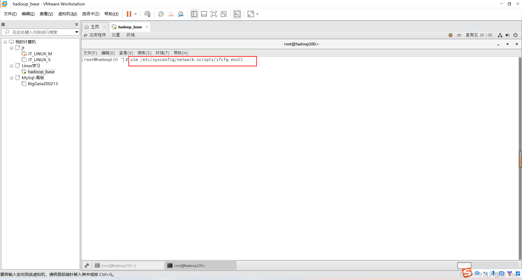
Task: Toggle the thumbnail bar view icon
Action: pyautogui.click(x=204, y=14)
